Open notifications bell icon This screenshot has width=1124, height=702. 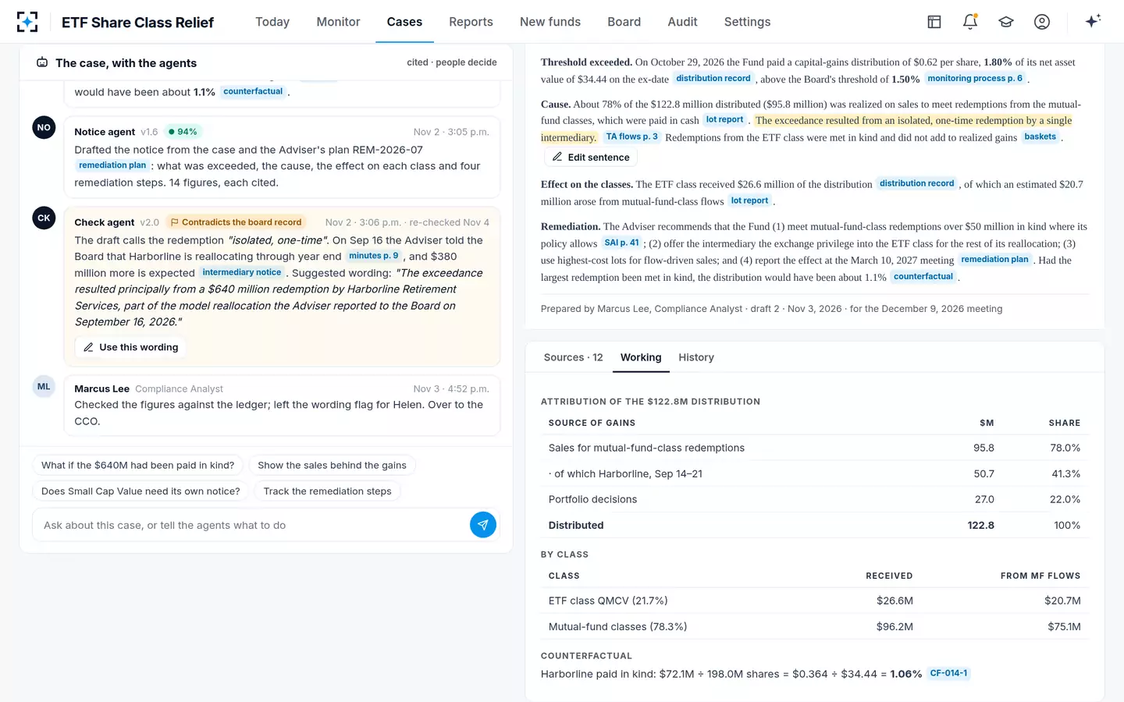point(970,22)
